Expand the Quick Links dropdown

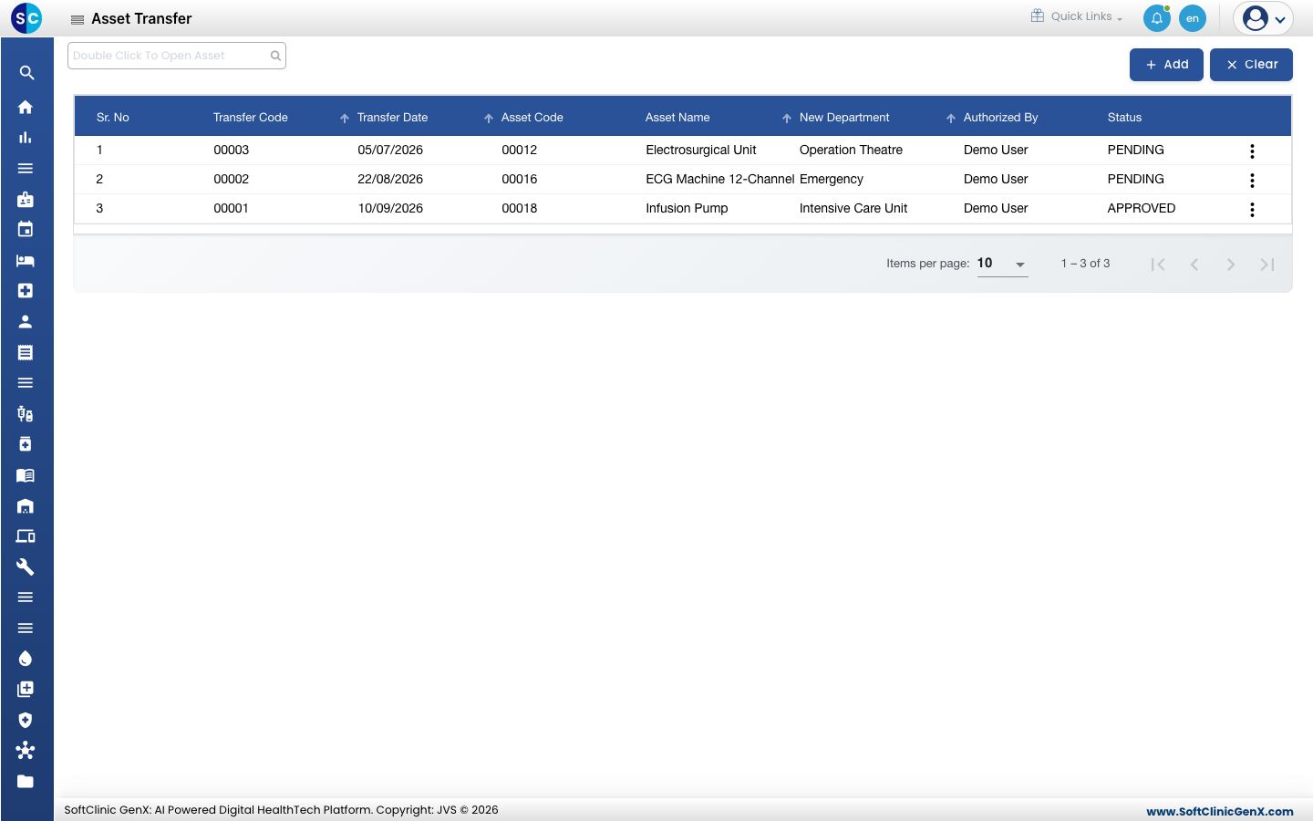click(x=1077, y=16)
